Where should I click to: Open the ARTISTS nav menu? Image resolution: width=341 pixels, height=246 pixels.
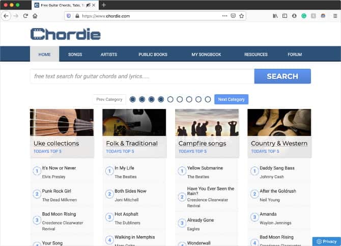click(x=109, y=54)
